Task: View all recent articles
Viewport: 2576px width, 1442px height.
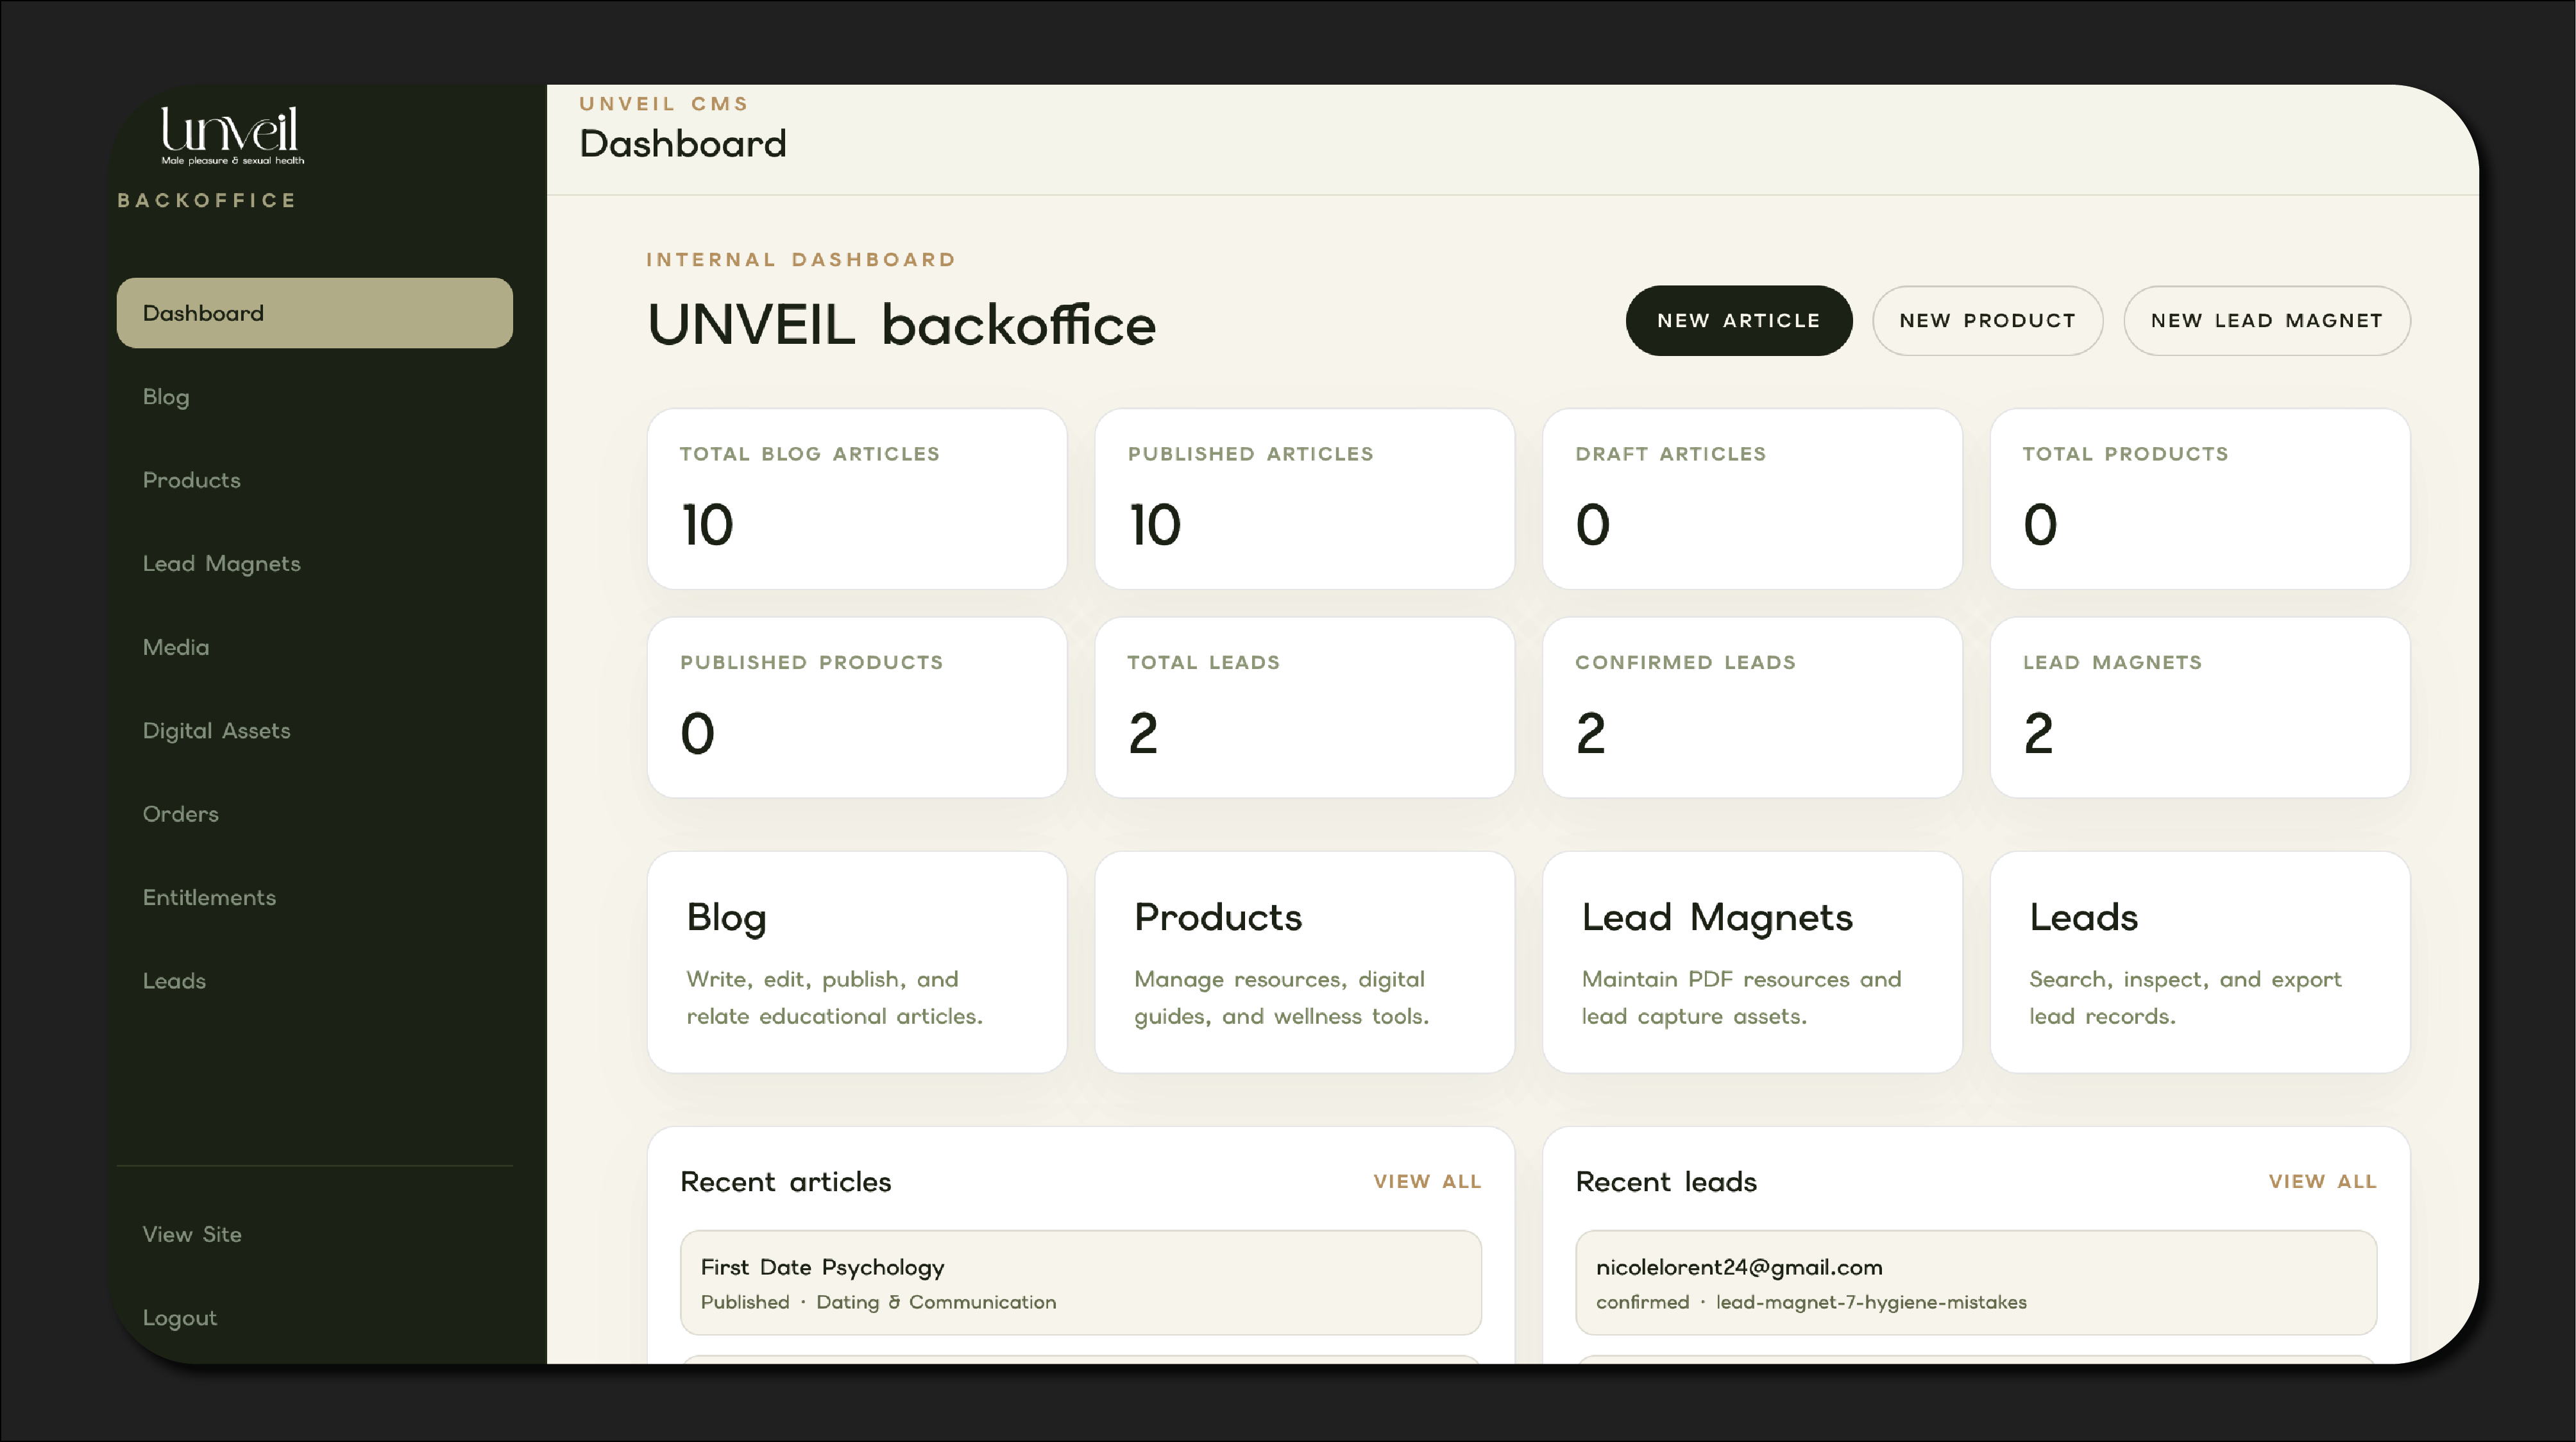Action: [1427, 1182]
